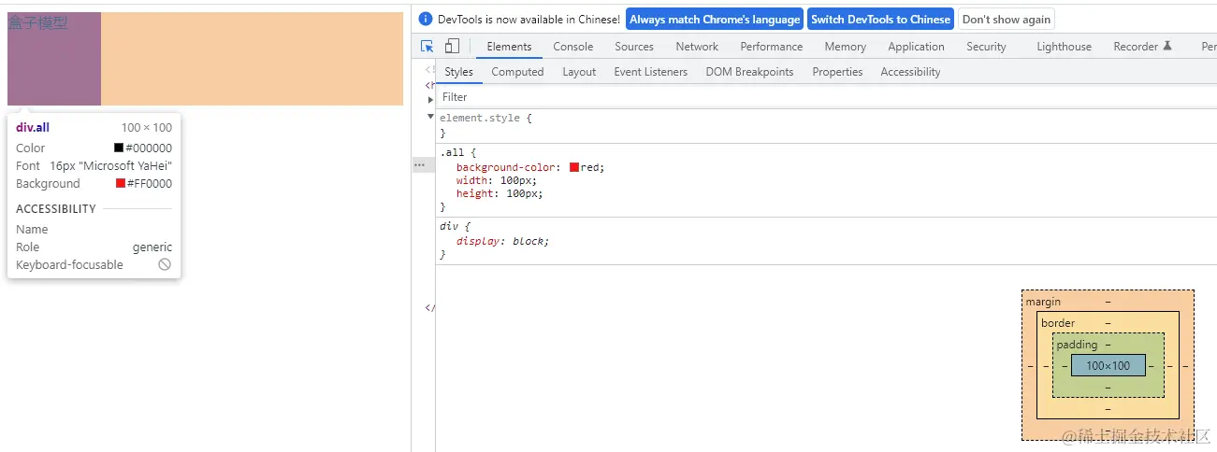Click the ACCESSIBILITY heading in tooltip

[56, 209]
